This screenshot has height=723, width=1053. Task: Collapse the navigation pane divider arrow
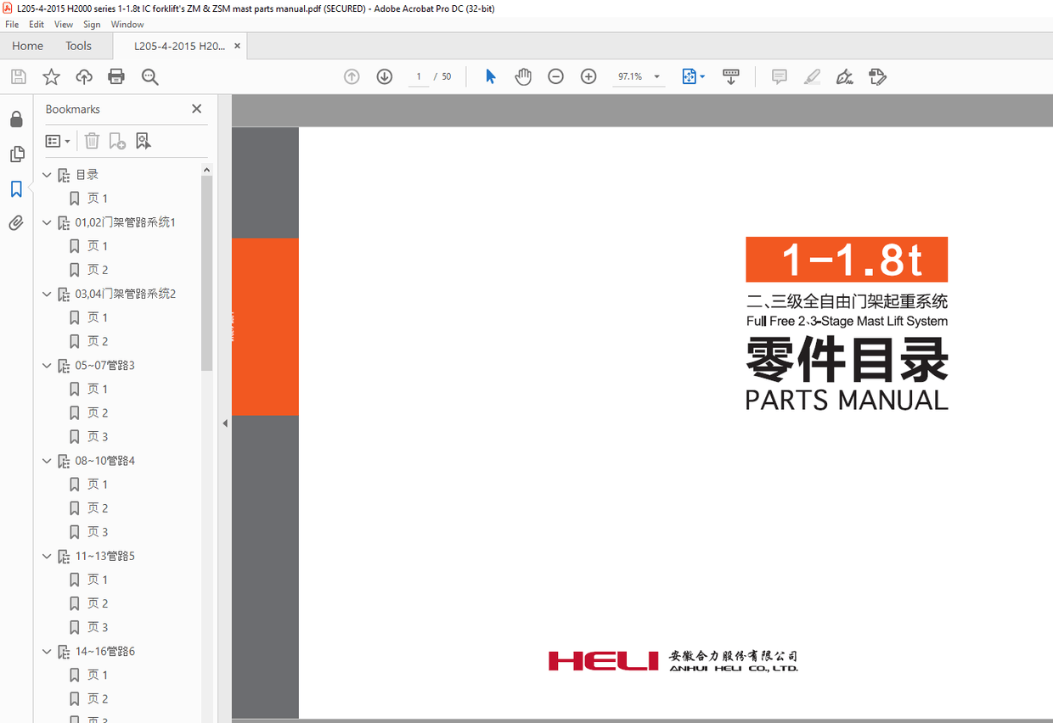click(x=225, y=423)
